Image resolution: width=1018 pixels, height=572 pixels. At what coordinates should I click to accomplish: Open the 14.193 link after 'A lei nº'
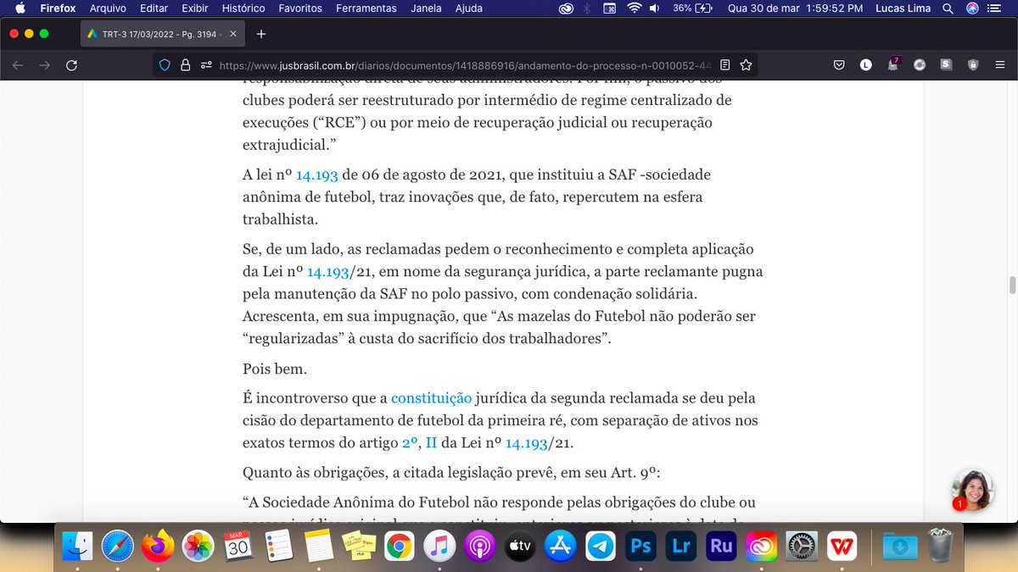point(317,175)
